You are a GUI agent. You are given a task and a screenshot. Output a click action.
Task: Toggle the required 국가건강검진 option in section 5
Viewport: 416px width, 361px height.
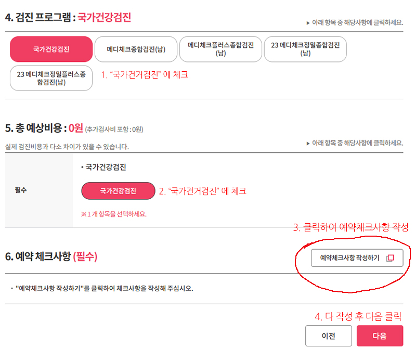[118, 191]
